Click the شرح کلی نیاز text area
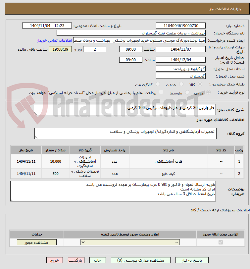 pos(125,110)
